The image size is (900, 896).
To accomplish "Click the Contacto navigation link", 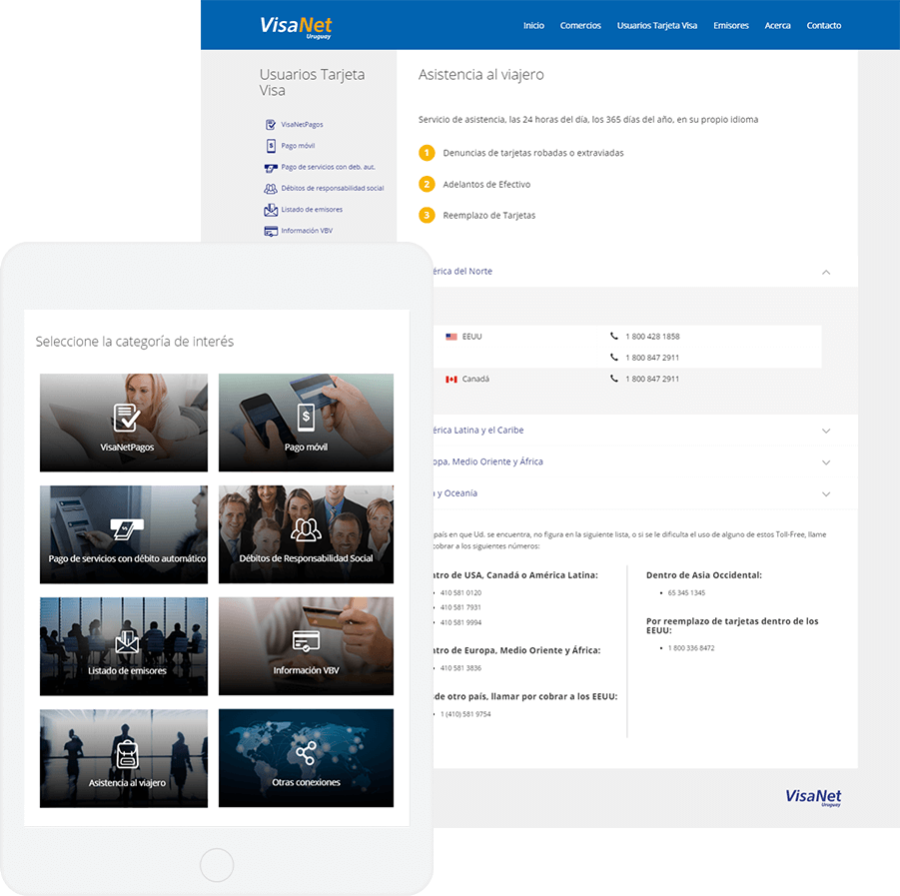I will [823, 25].
